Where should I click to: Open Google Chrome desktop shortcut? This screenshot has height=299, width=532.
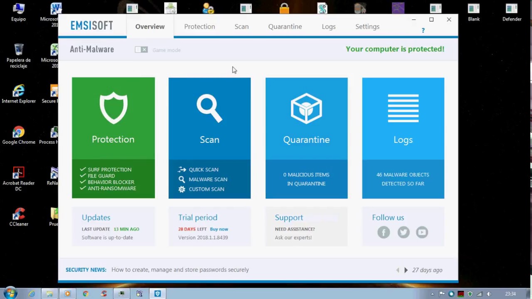click(19, 136)
